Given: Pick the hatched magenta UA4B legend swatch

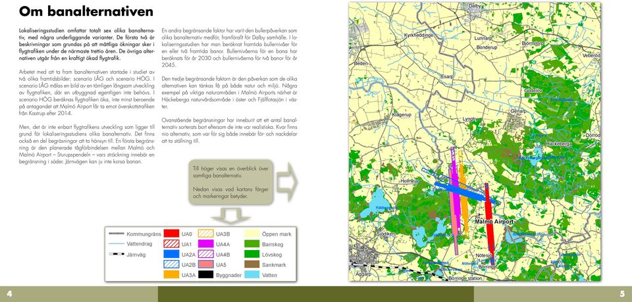Looking at the screenshot, I should [205, 255].
